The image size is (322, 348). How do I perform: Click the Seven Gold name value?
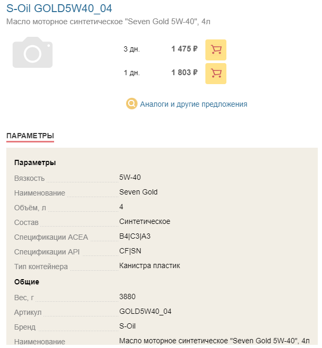(x=138, y=192)
